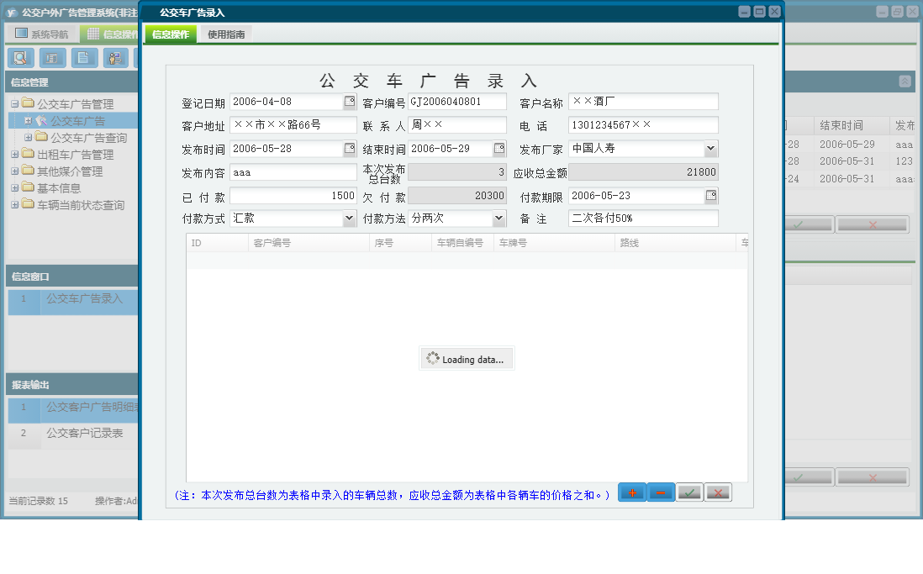Image resolution: width=923 pixels, height=574 pixels.
Task: Expand the 其他媒介管理 tree node
Action: point(15,171)
